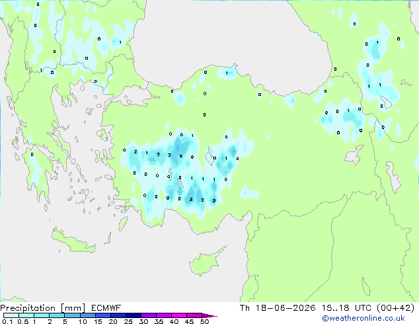Select the 20–25 mm dark blue swatch
Image resolution: width=419 pixels, height=324 pixels.
118,315
